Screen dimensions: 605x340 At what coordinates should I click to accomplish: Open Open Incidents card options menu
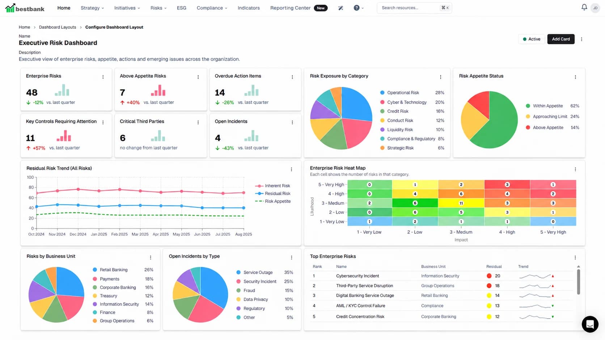[292, 122]
